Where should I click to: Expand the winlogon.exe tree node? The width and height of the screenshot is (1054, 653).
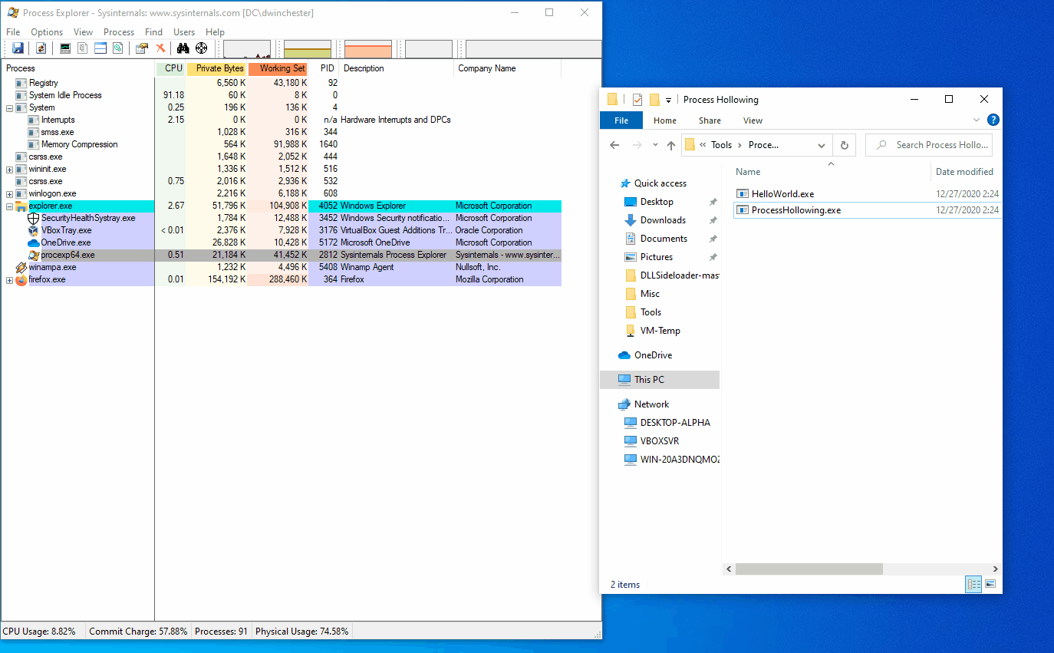click(x=9, y=194)
